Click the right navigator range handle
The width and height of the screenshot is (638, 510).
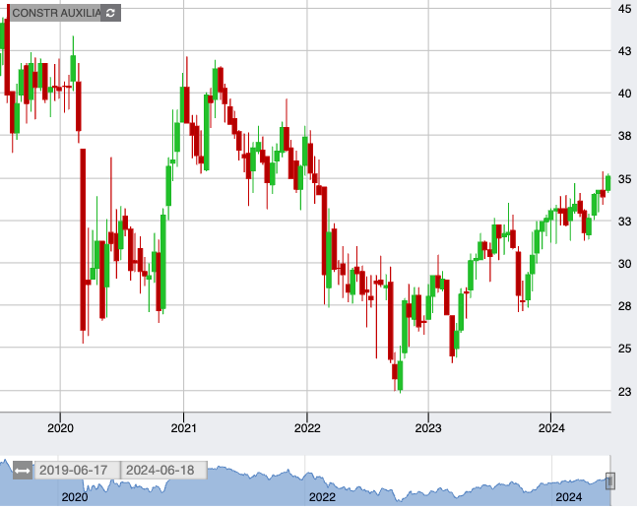(609, 481)
